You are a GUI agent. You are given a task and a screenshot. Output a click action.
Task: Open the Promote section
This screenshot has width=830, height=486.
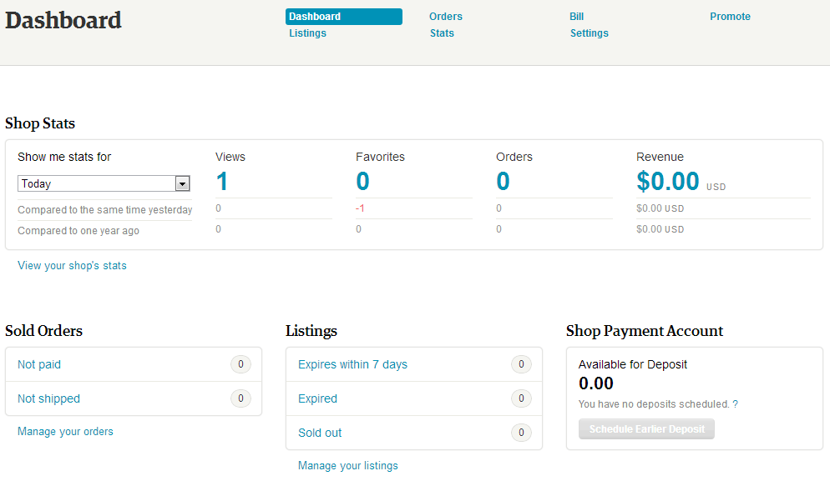tap(730, 16)
